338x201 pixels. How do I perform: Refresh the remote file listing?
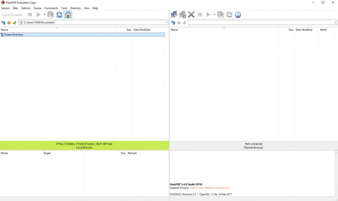pos(229,15)
